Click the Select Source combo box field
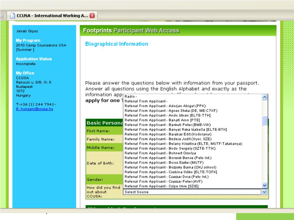 pyautogui.click(x=195, y=192)
